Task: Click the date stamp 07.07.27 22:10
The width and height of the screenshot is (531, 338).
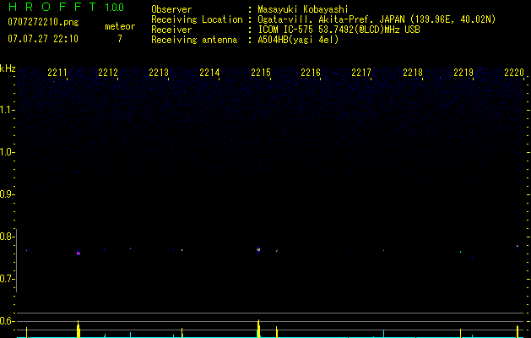Action: pos(43,39)
